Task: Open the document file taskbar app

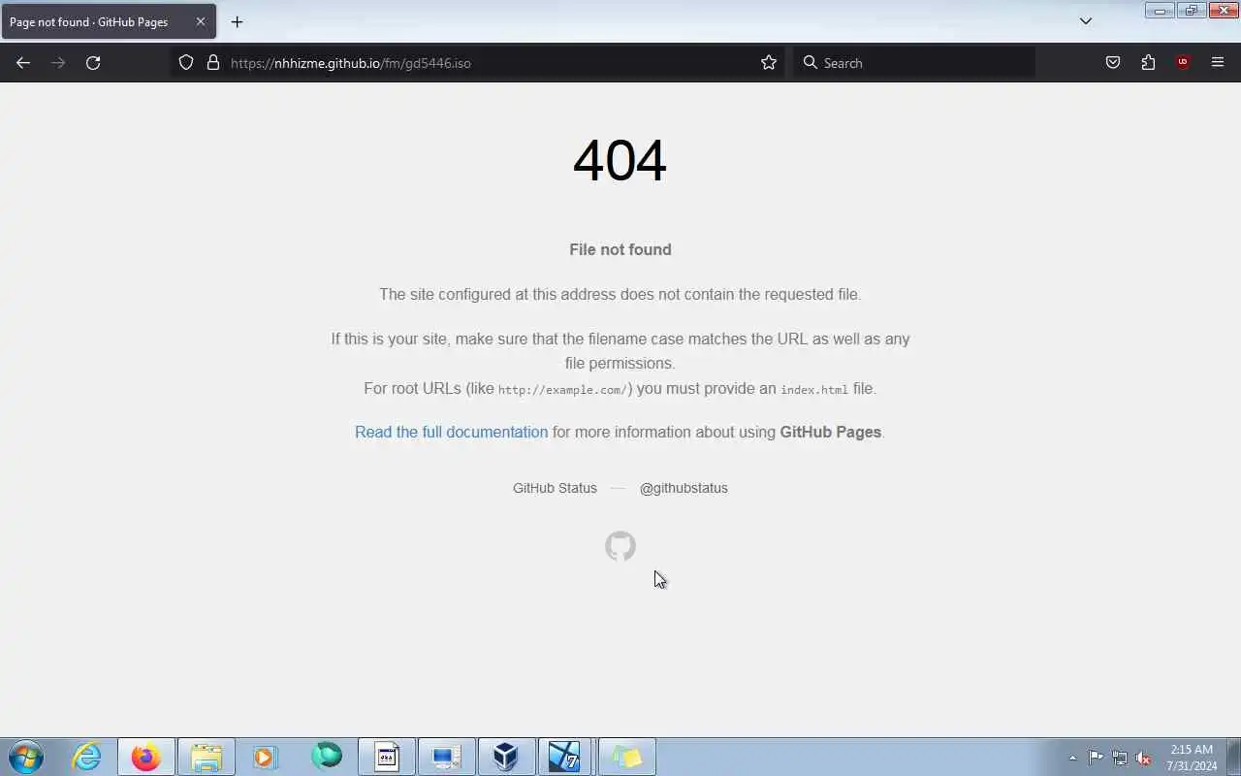Action: [386, 757]
